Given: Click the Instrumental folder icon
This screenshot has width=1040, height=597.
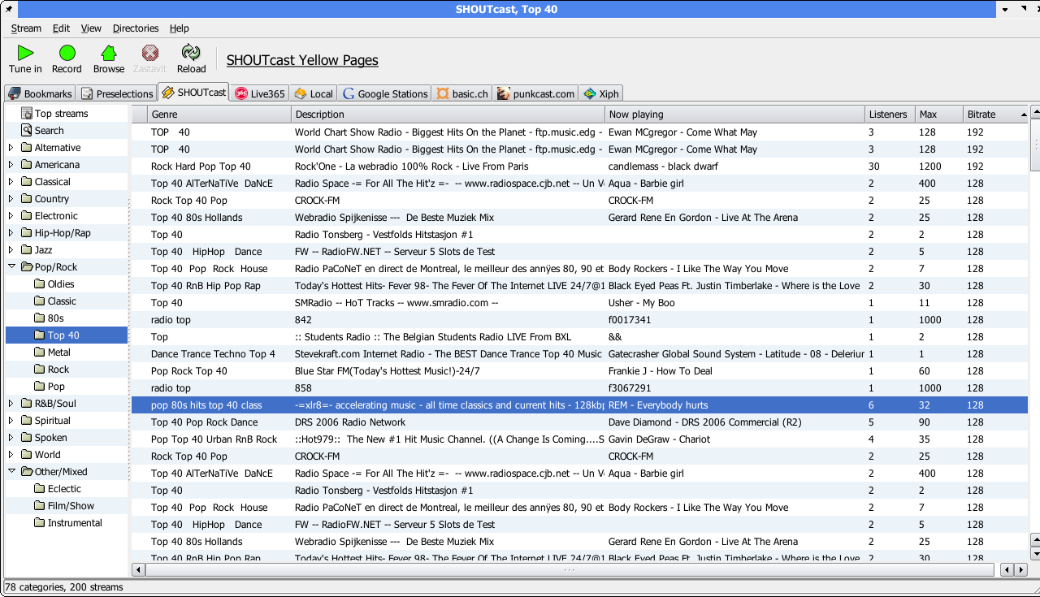Looking at the screenshot, I should click(40, 523).
